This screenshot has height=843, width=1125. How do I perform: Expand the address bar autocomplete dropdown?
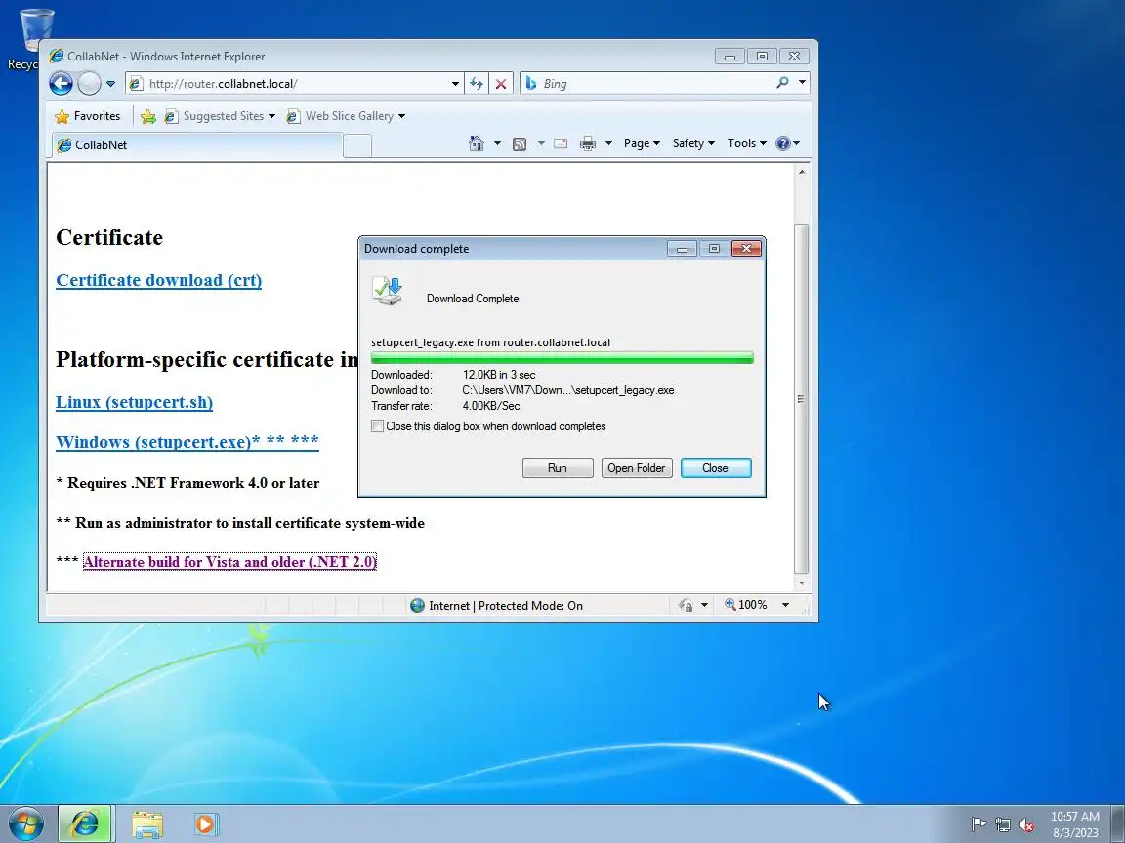click(455, 84)
